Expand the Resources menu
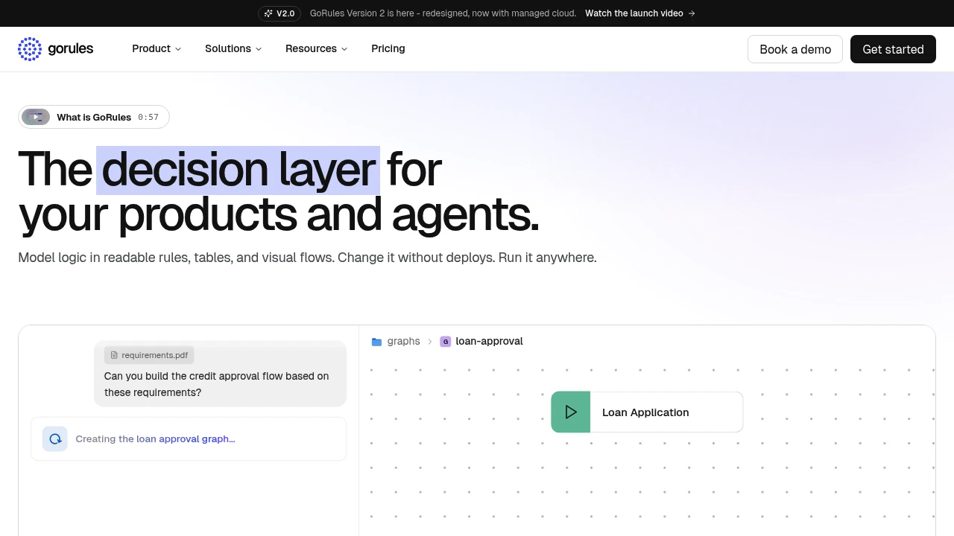Viewport: 954px width, 536px height. point(317,48)
